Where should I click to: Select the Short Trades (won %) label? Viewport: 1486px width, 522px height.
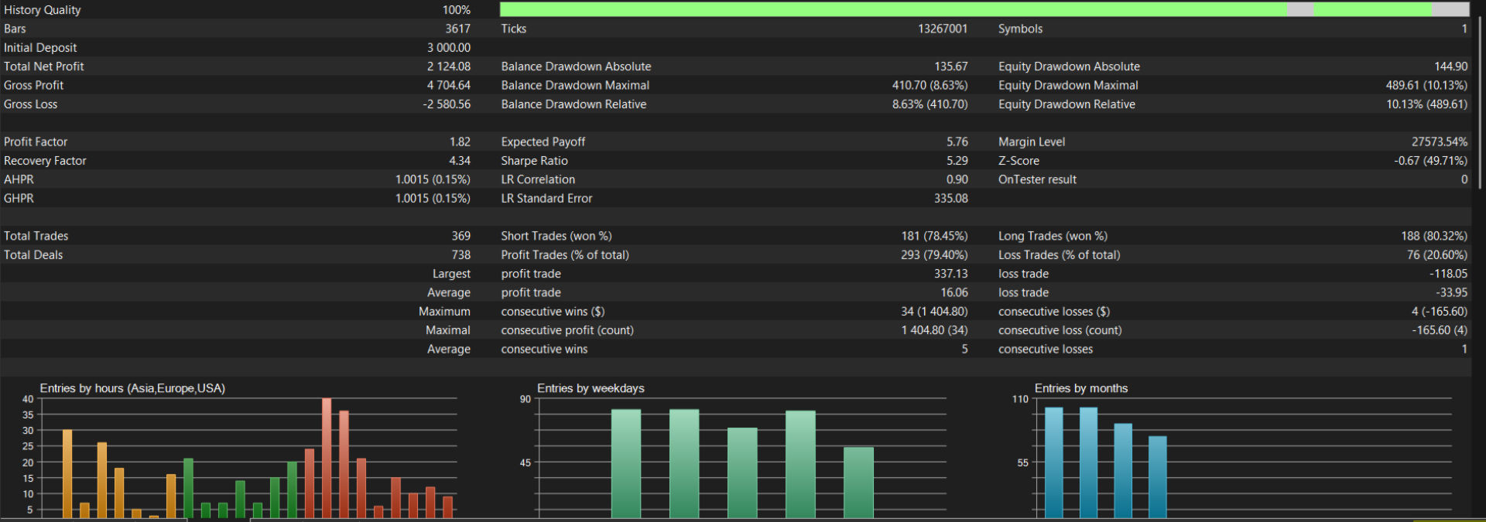pyautogui.click(x=556, y=236)
